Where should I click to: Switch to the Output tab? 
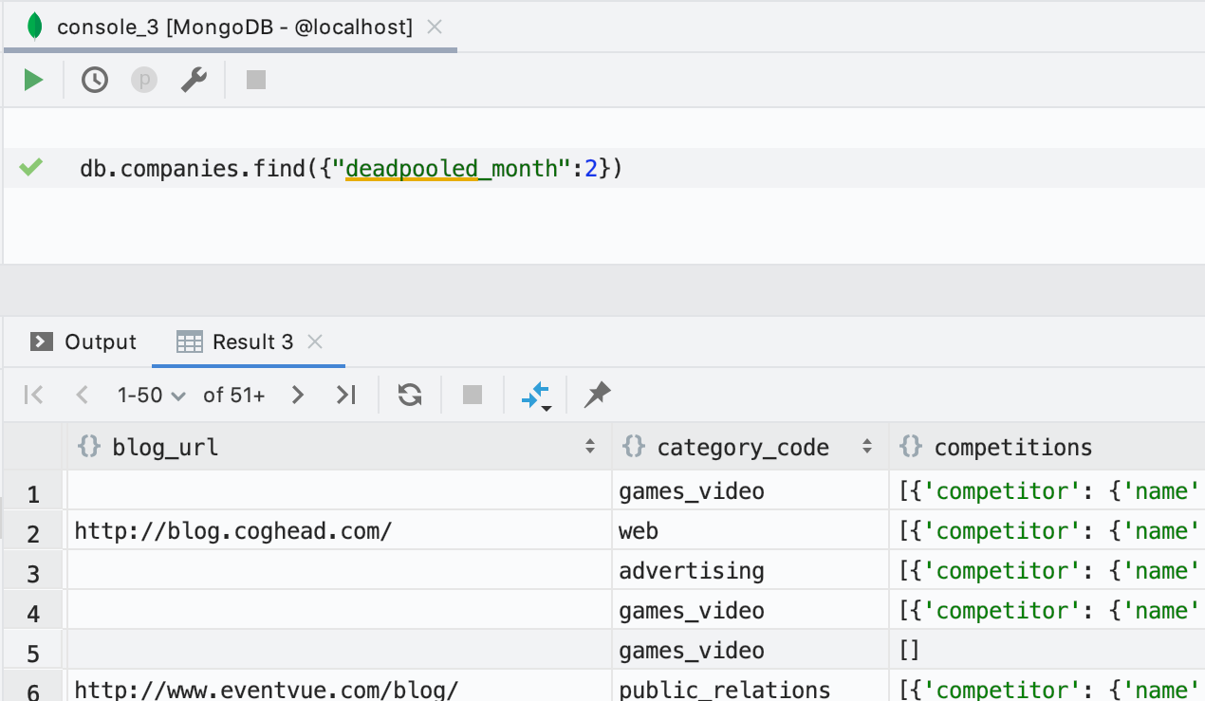coord(83,342)
